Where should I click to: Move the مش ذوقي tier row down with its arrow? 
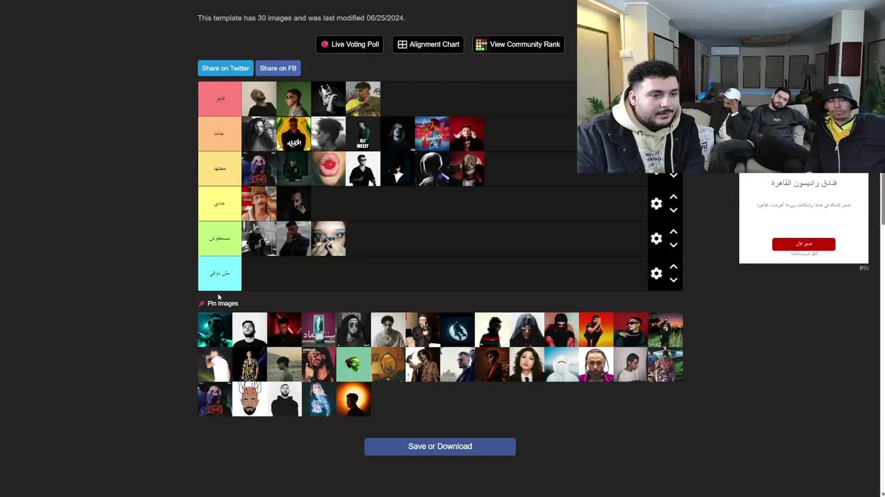(x=673, y=280)
